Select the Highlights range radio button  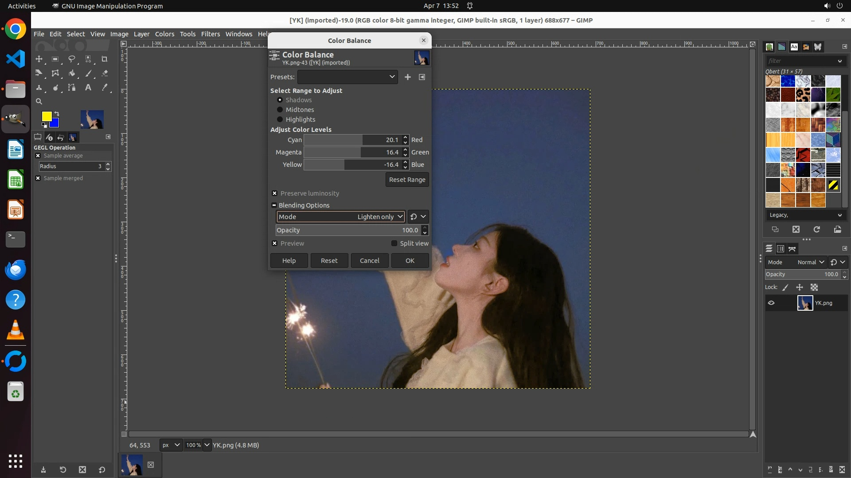pyautogui.click(x=280, y=119)
